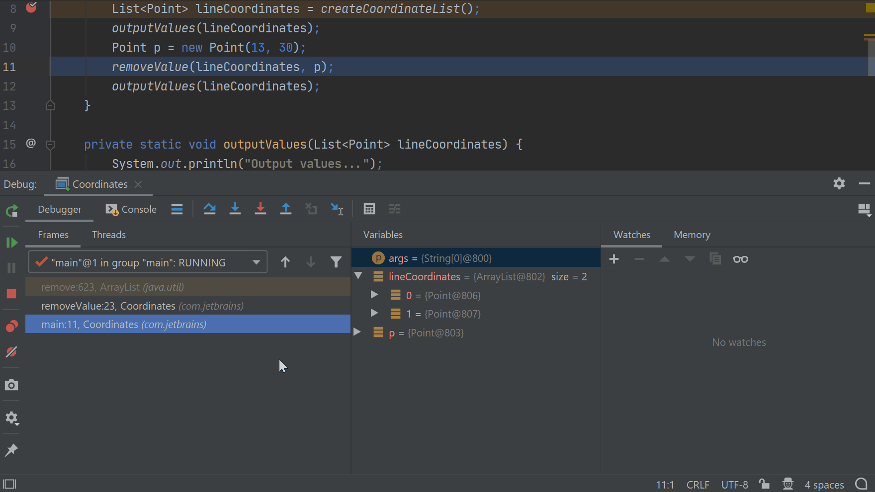Resume the program from the left sidebar

pyautogui.click(x=11, y=243)
